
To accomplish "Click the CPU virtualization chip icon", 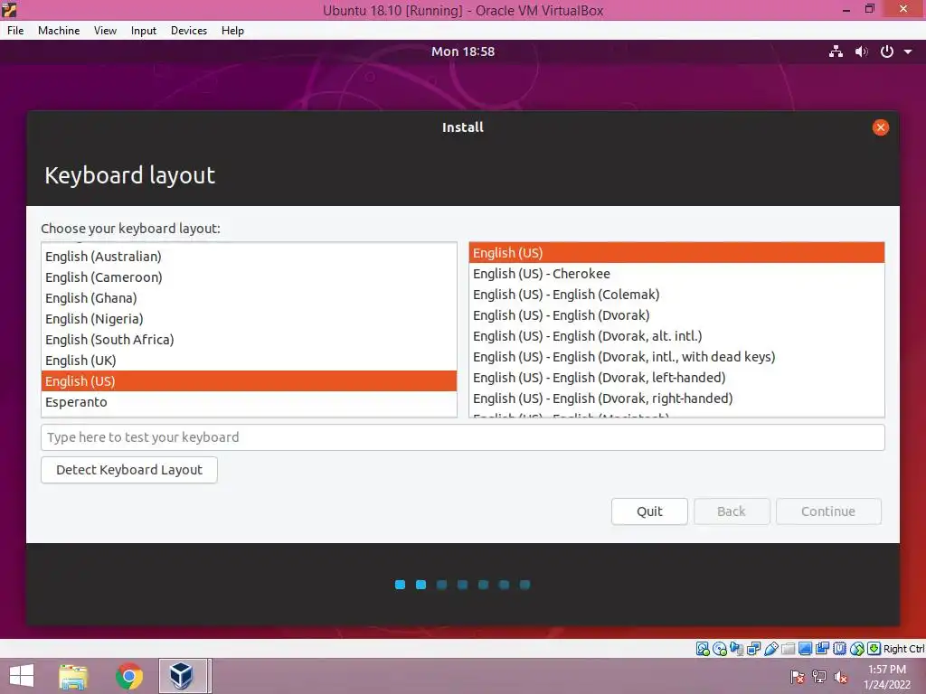I will click(x=840, y=649).
